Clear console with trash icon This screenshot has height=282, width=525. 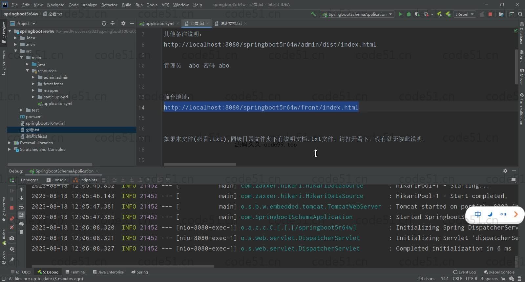click(x=21, y=232)
